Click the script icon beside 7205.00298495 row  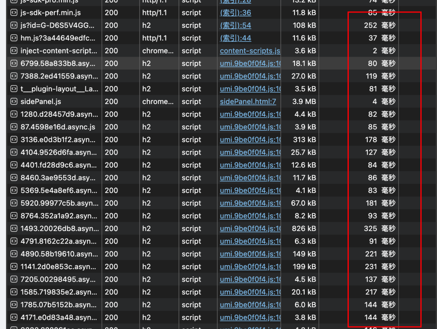click(14, 279)
